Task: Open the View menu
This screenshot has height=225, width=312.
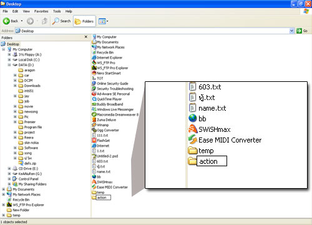Action: (x=26, y=11)
